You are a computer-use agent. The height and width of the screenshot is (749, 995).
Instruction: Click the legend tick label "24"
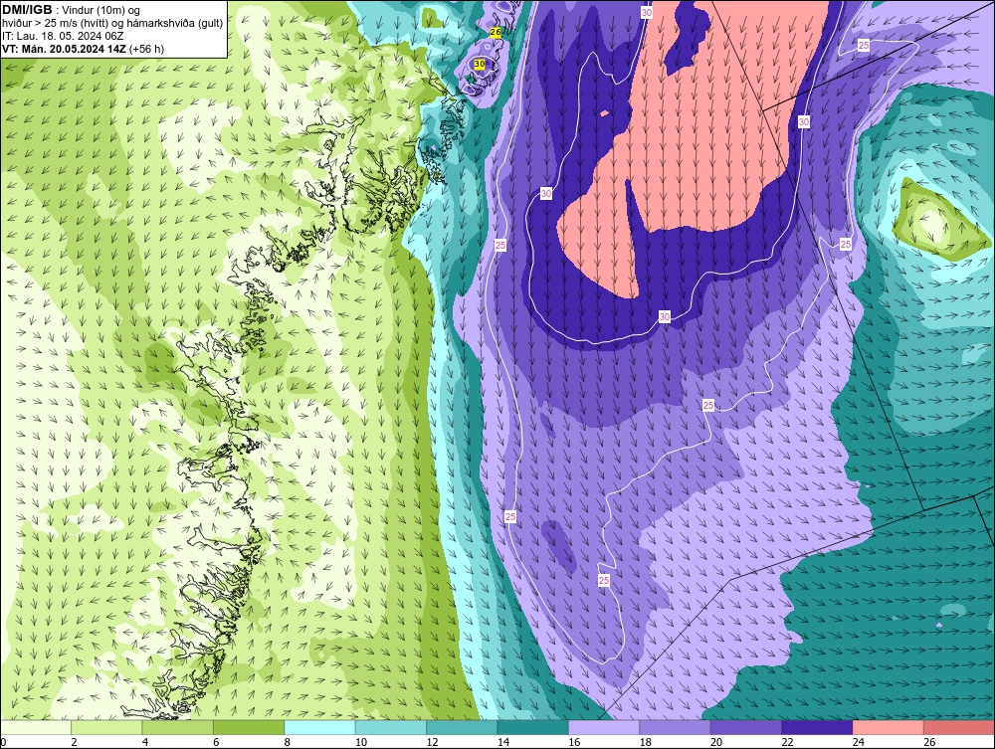[x=859, y=742]
